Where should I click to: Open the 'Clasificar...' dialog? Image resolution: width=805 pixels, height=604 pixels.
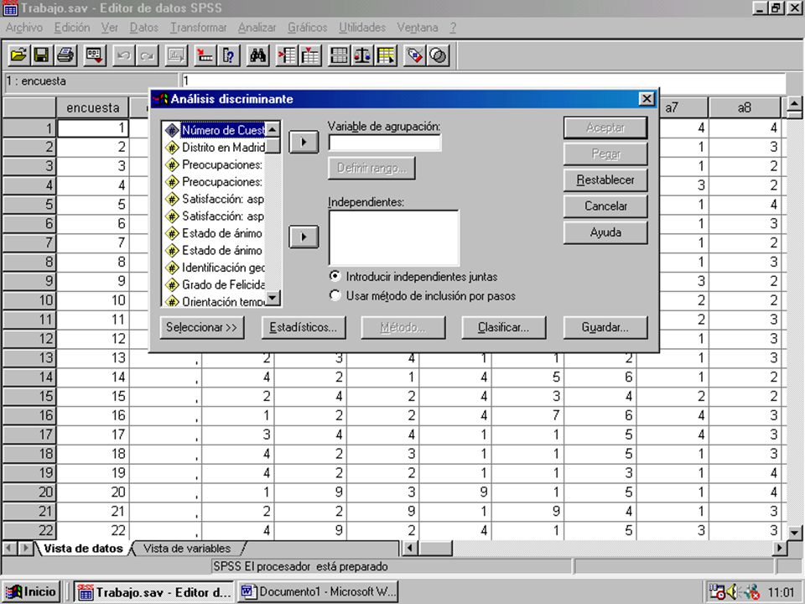504,327
